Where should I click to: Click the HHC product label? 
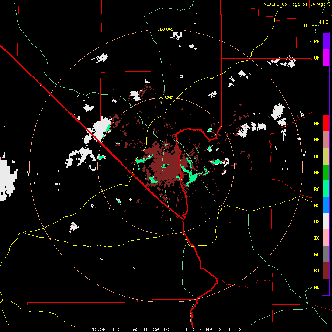324,22
